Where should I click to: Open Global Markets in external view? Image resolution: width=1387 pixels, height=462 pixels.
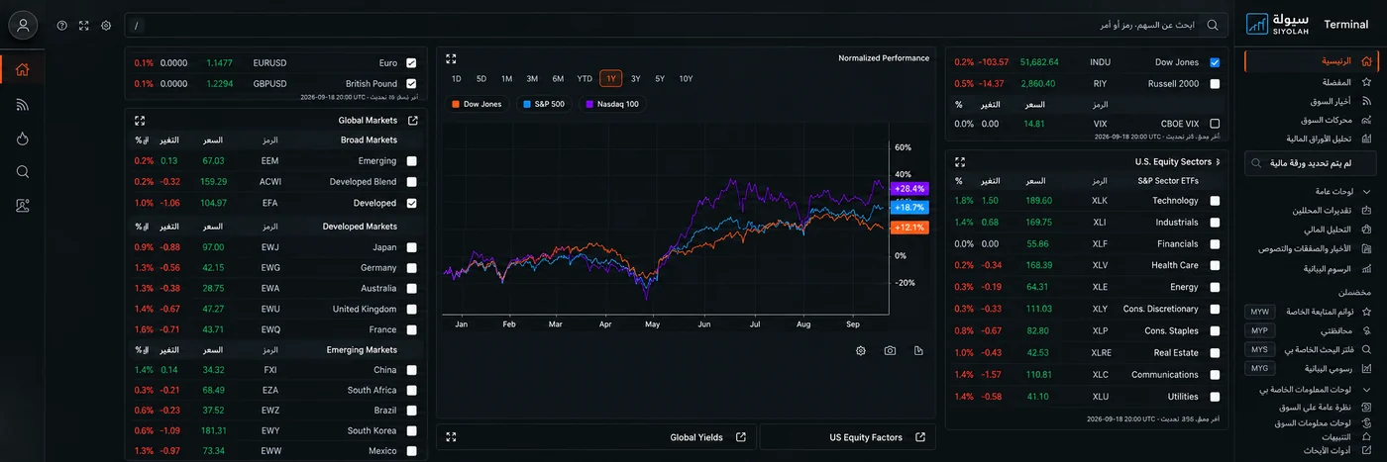413,121
